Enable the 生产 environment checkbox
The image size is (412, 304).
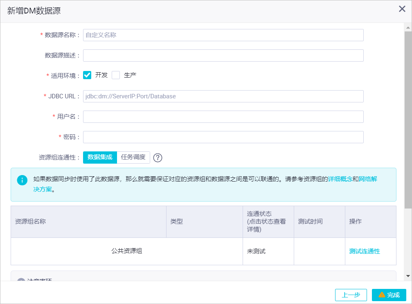point(116,75)
